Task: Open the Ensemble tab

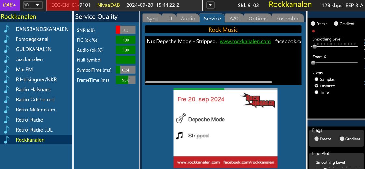Action: 288,19
